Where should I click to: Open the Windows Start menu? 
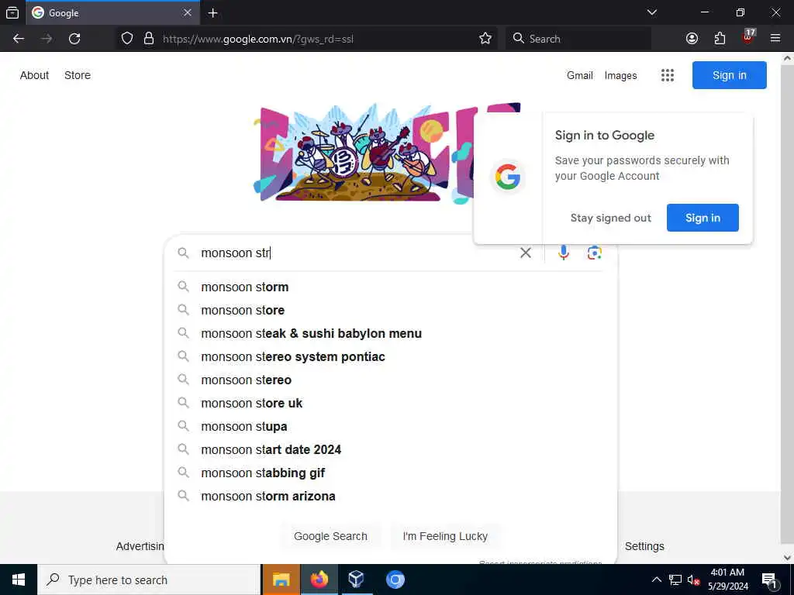pos(19,580)
